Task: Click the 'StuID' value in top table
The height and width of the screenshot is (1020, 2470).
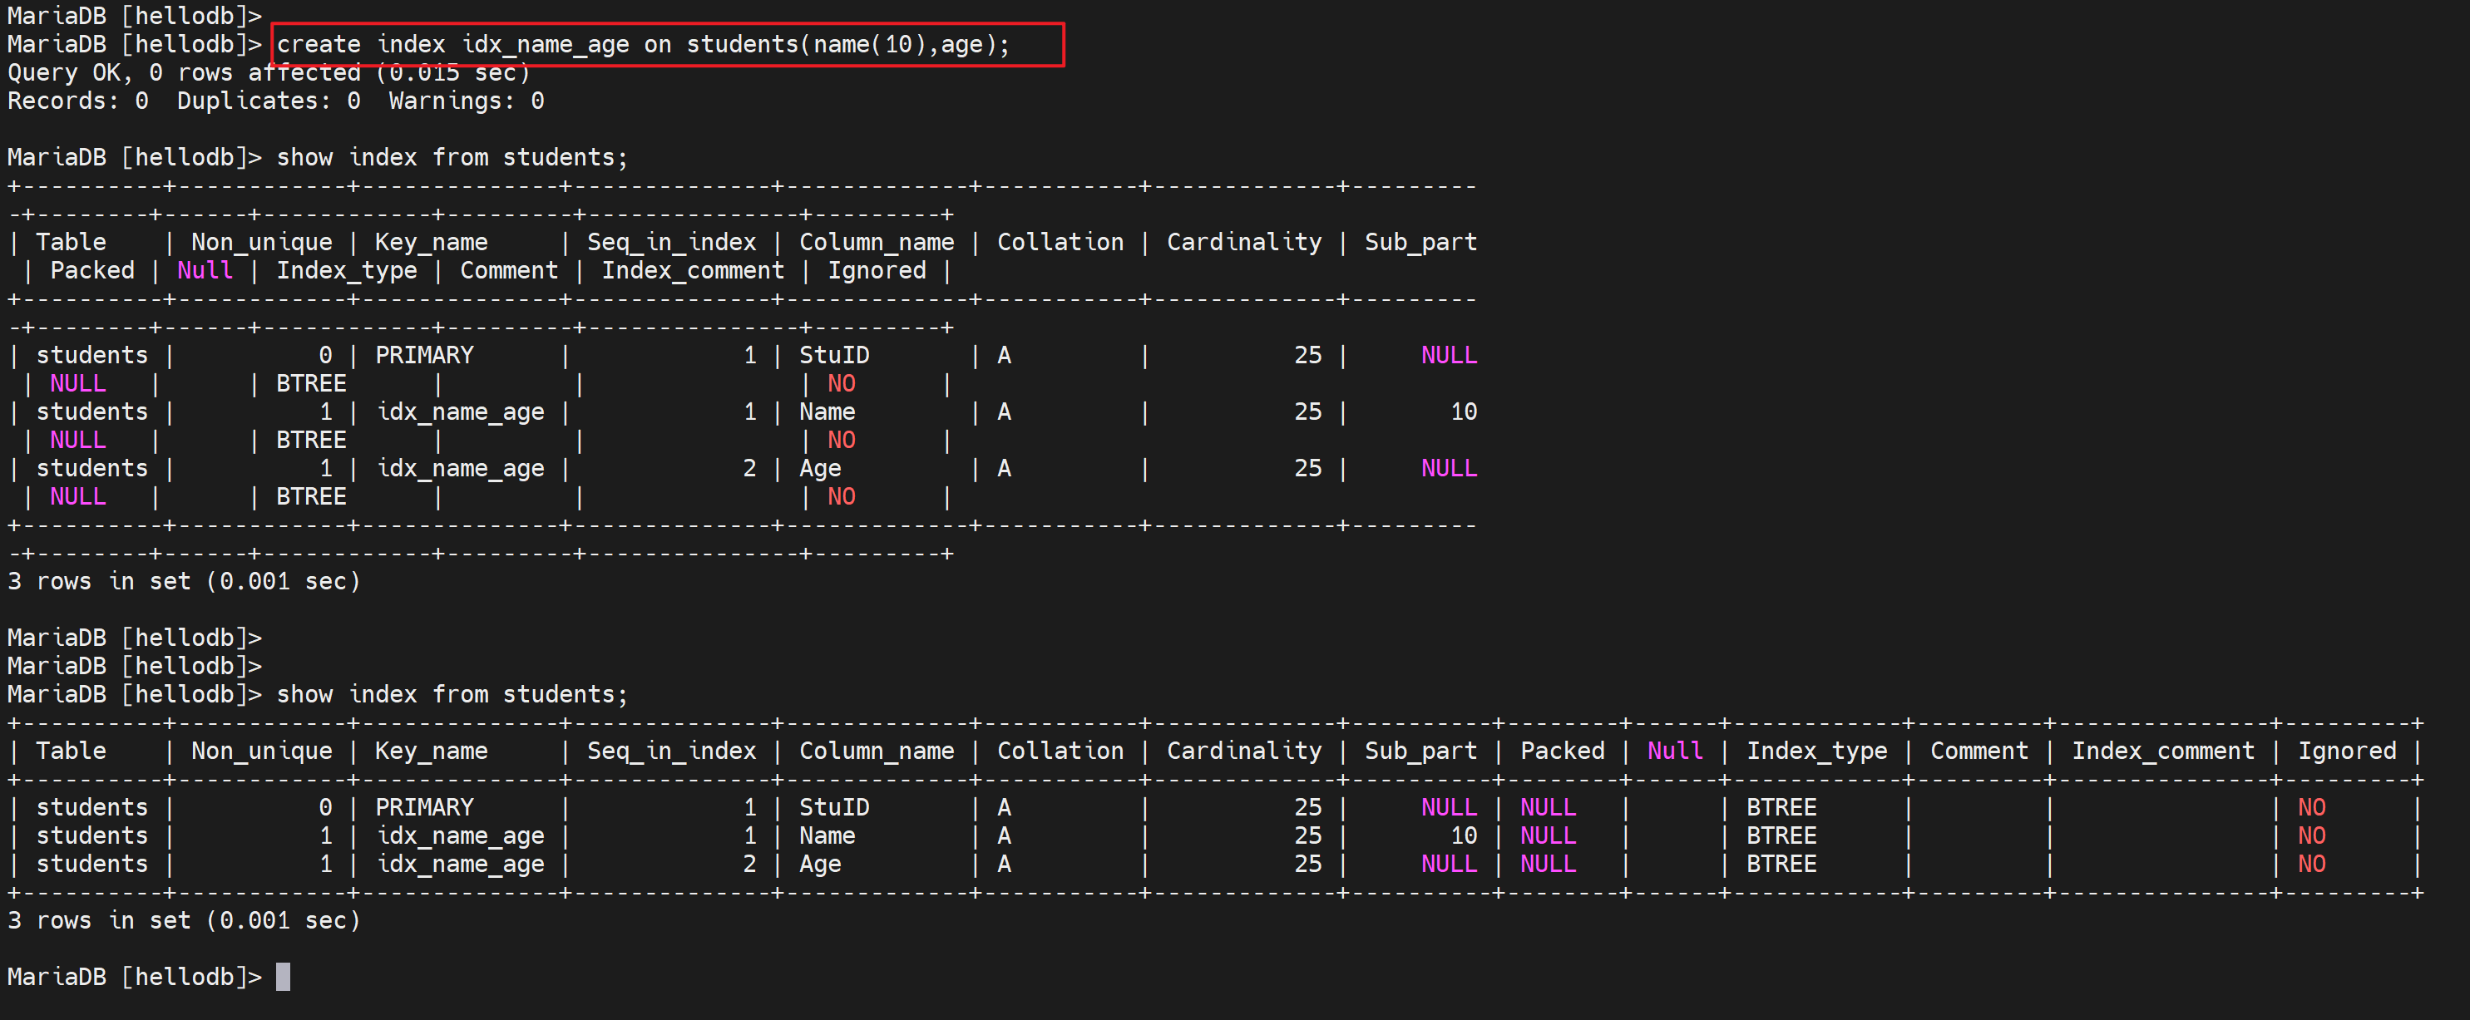Action: [x=833, y=356]
